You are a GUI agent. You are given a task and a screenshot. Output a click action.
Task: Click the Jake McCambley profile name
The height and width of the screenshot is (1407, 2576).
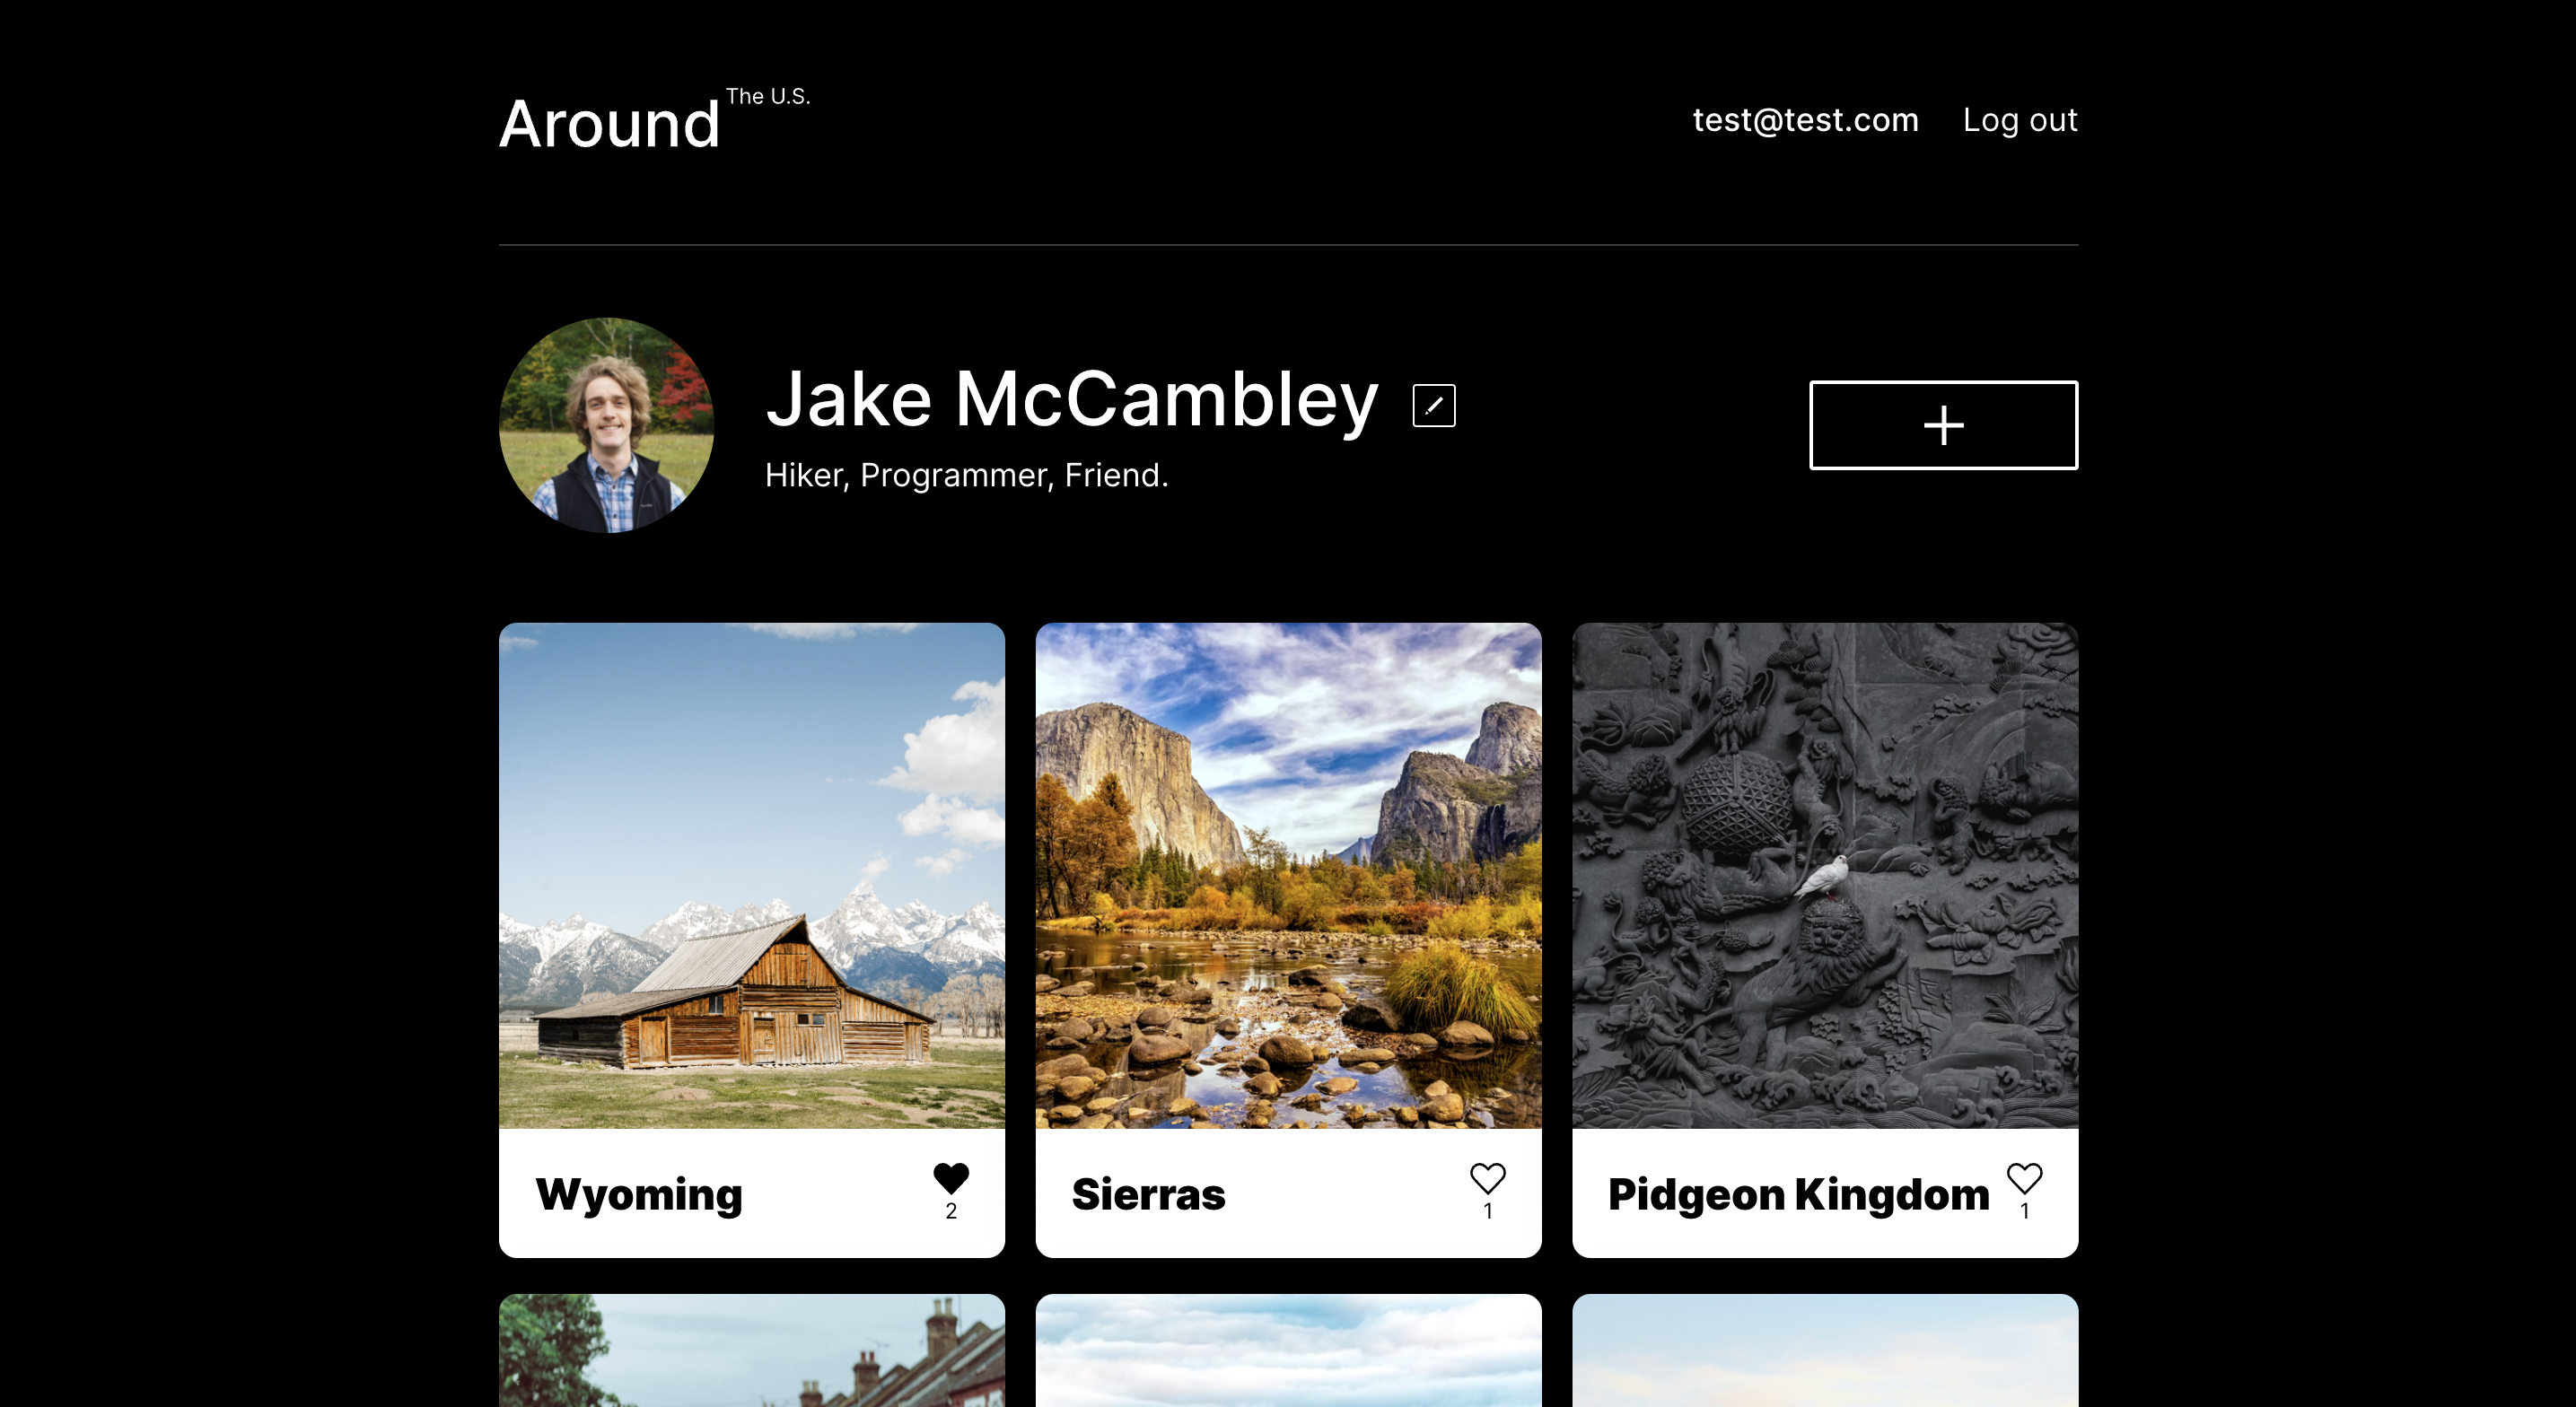(x=1071, y=400)
